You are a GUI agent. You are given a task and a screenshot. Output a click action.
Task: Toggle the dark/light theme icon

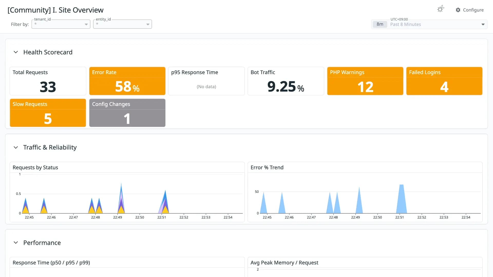pyautogui.click(x=441, y=9)
